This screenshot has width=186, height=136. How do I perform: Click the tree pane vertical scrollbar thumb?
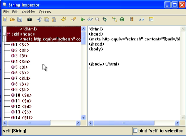click(84, 38)
